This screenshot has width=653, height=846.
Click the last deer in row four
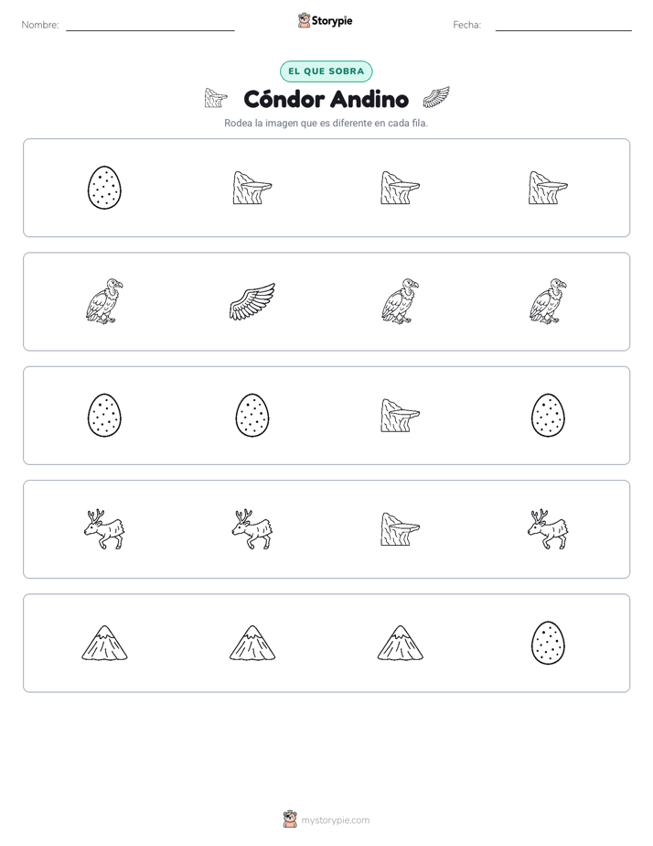tap(548, 529)
